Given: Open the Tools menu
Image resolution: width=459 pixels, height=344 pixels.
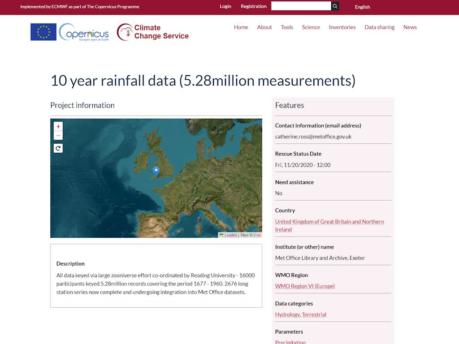Looking at the screenshot, I should 287,27.
